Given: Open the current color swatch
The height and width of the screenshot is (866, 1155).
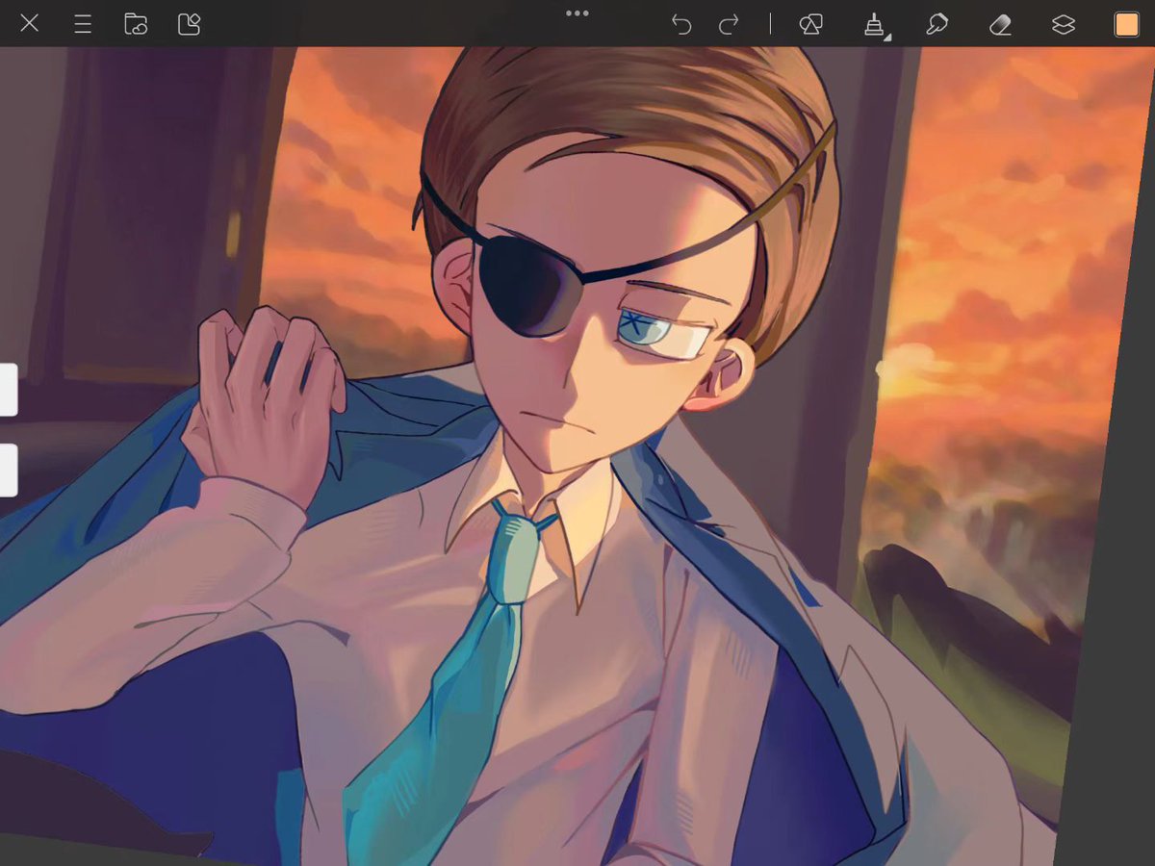Looking at the screenshot, I should (x=1126, y=24).
